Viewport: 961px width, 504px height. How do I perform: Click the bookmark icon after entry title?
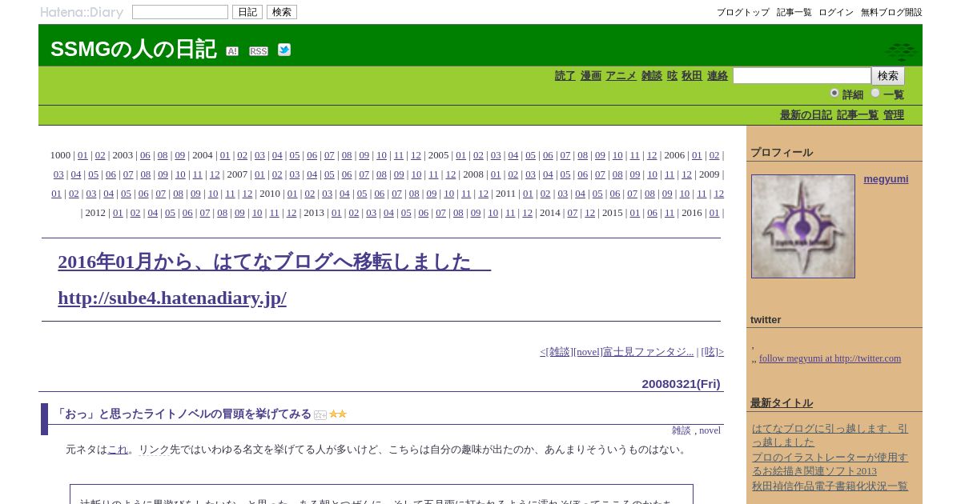(x=320, y=414)
